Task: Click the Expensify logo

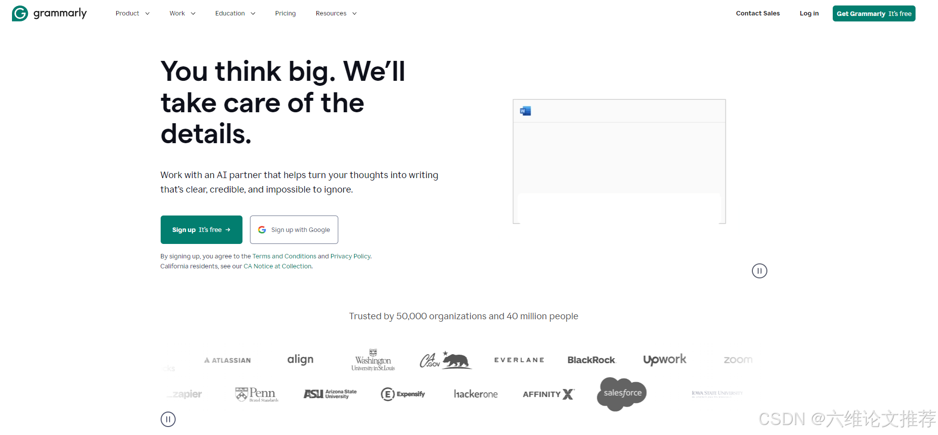Action: click(x=403, y=394)
